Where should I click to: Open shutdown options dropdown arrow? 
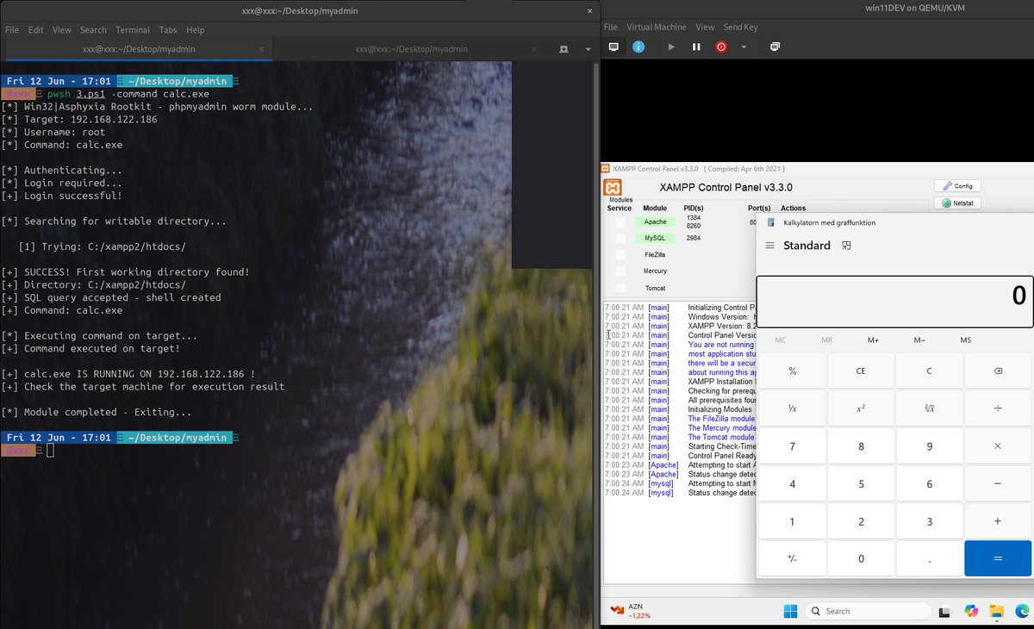point(744,47)
